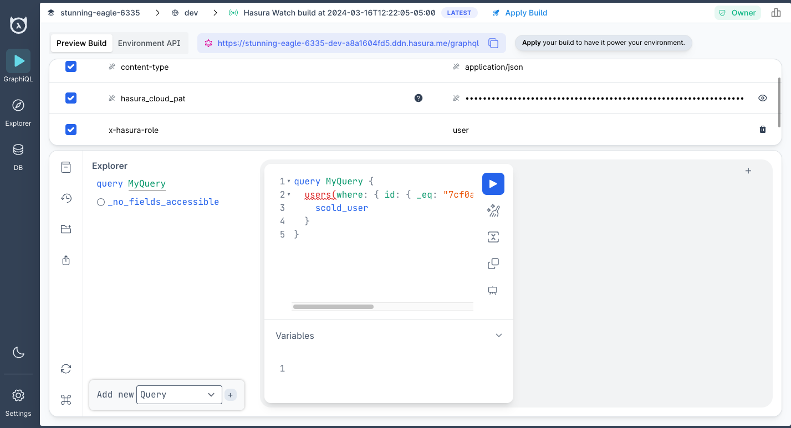Fold line 1 query MyQuery arrow

tap(289, 182)
